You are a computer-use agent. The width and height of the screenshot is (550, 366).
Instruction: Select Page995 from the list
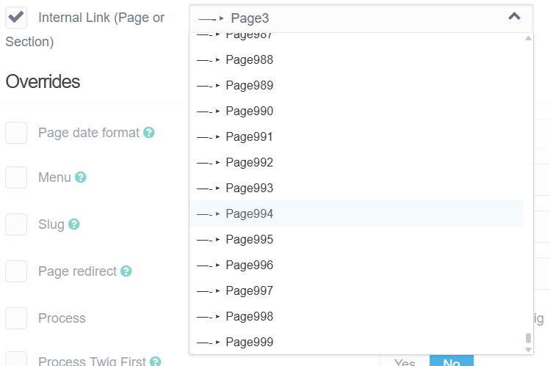pos(356,239)
